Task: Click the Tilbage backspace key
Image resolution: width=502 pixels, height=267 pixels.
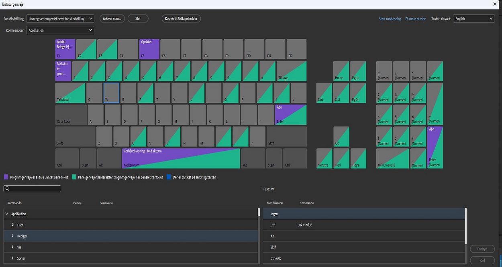Action: [x=292, y=71]
